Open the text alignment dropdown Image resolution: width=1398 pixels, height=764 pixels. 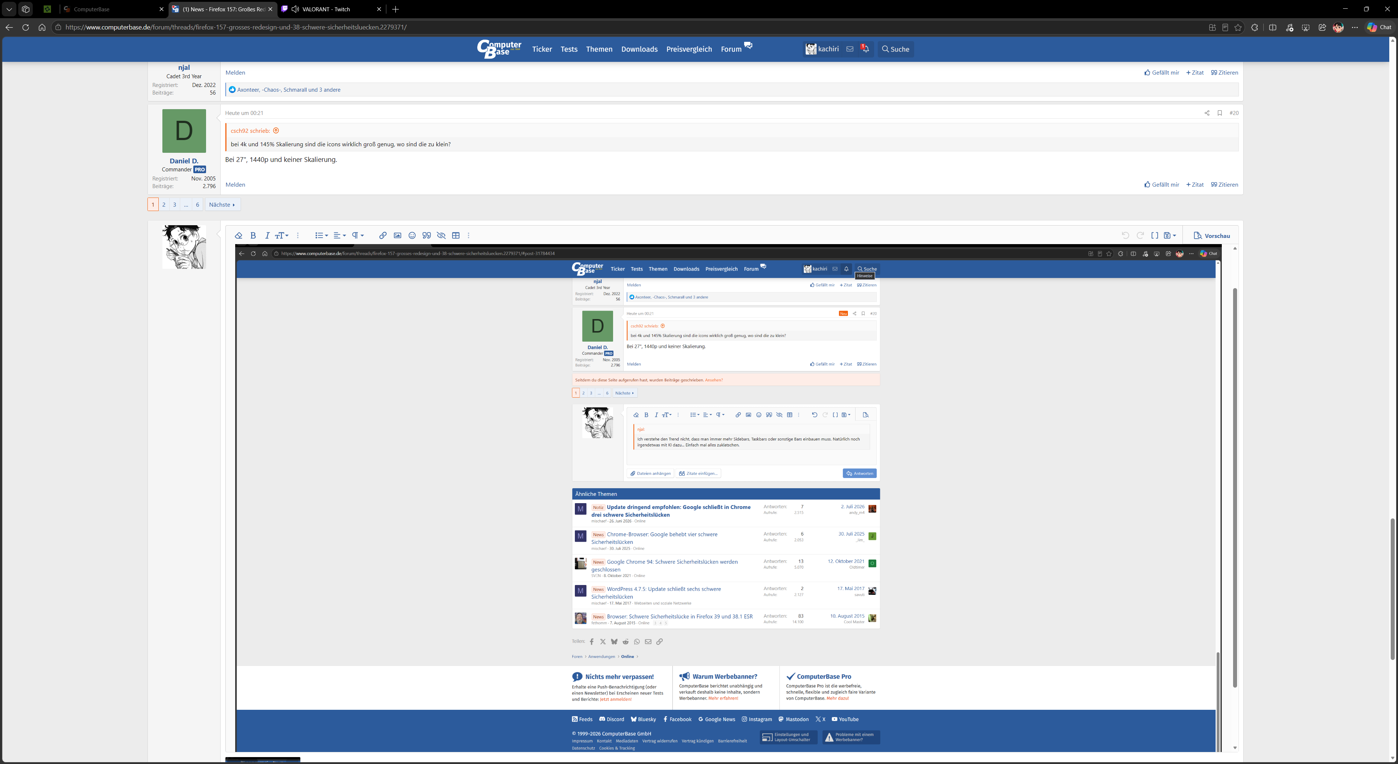click(340, 235)
